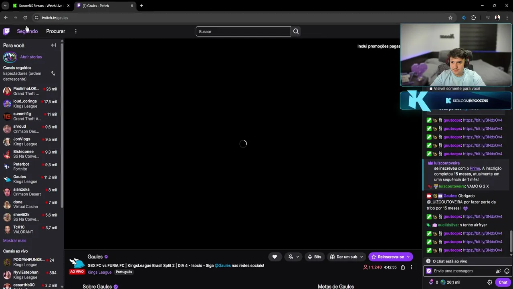Viewport: 513px width, 289px height.
Task: Click the Bits button
Action: tap(314, 257)
